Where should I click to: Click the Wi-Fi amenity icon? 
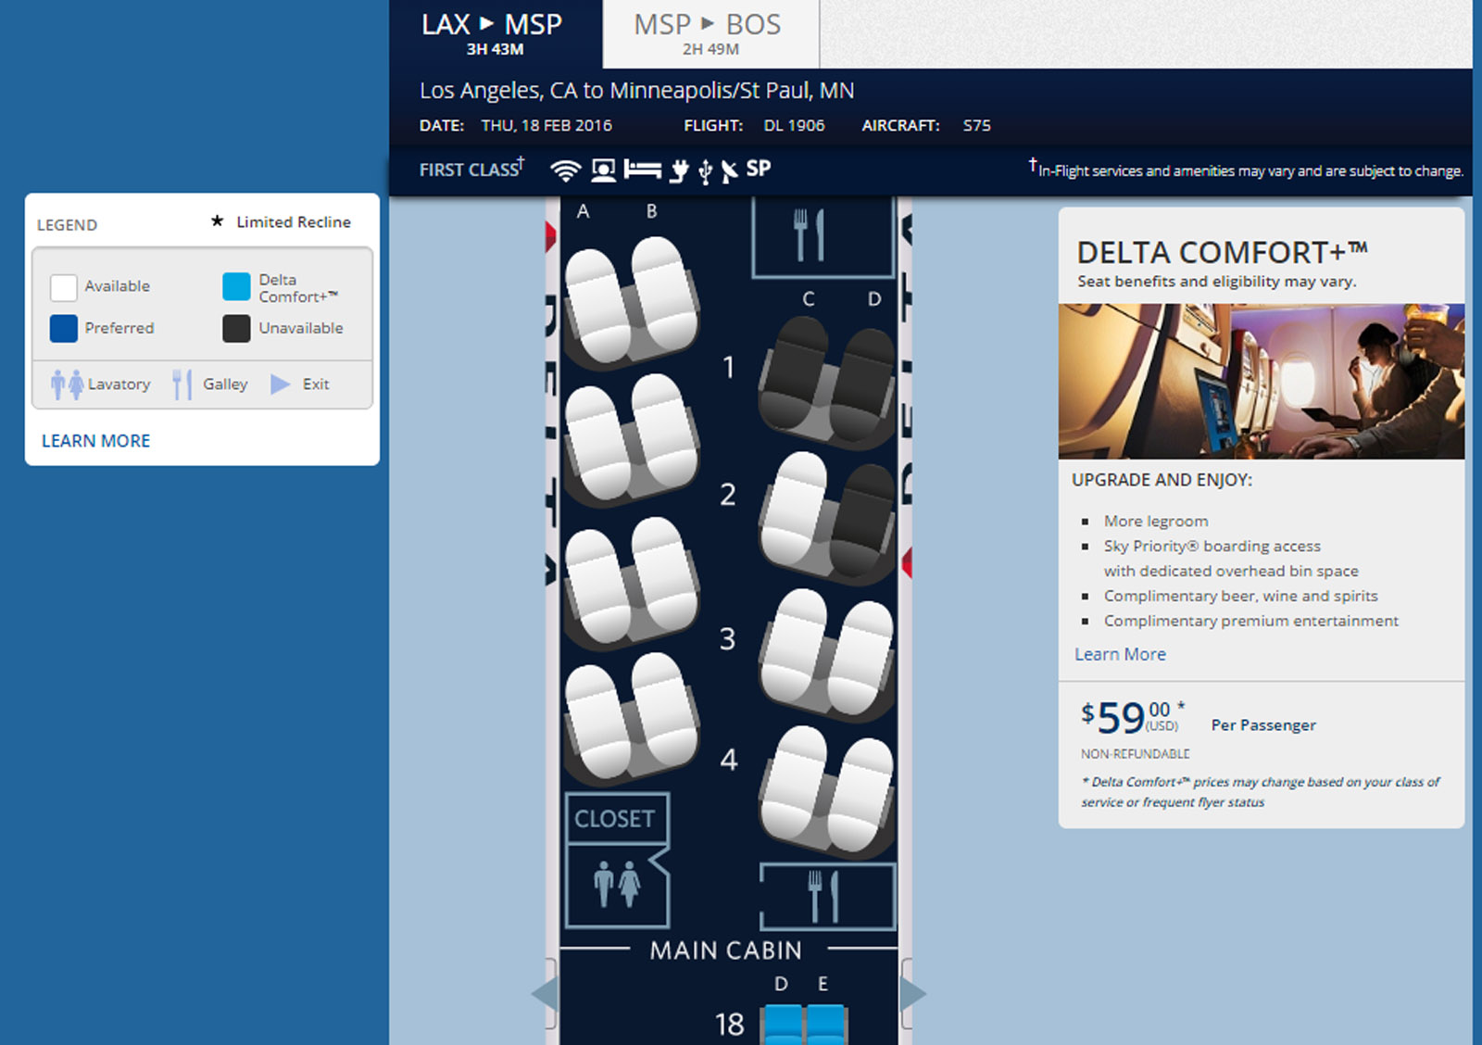click(565, 170)
